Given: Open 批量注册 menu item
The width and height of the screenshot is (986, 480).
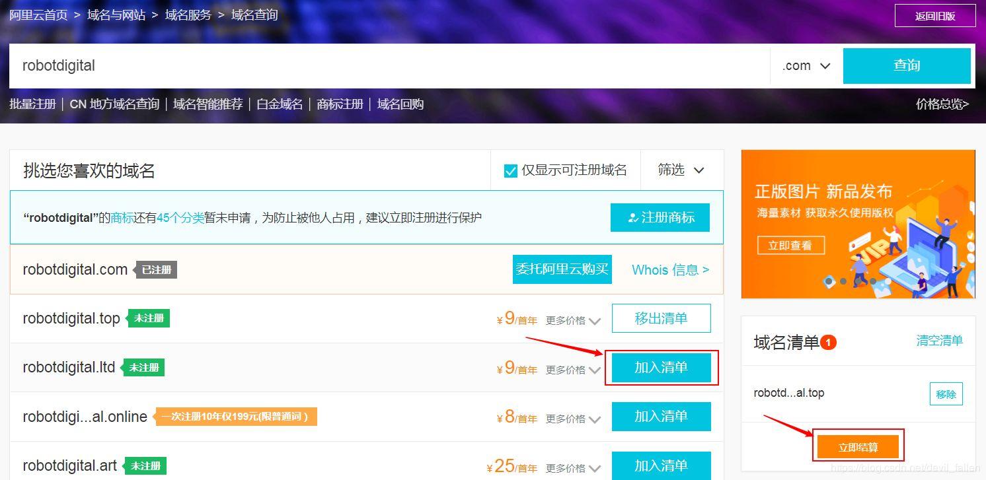Looking at the screenshot, I should [32, 104].
